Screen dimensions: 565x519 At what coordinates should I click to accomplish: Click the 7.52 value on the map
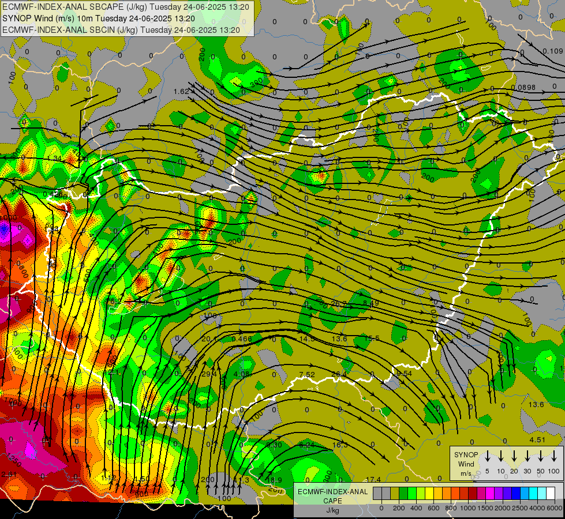(307, 375)
